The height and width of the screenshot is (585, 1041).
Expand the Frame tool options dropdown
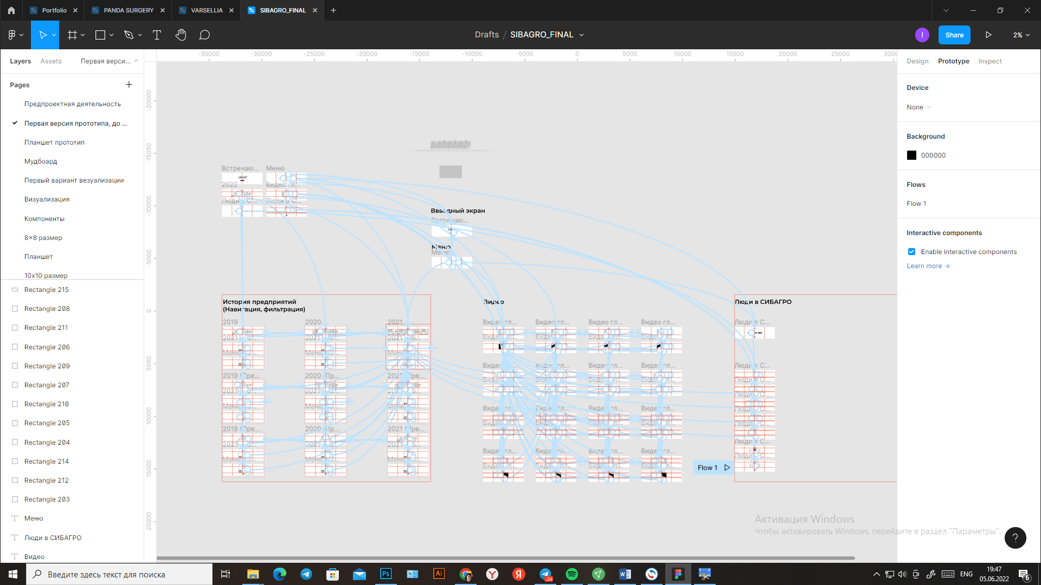coord(83,35)
